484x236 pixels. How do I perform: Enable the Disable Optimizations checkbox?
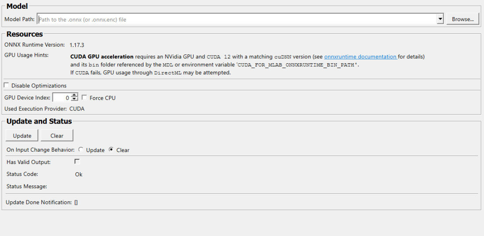pos(6,85)
